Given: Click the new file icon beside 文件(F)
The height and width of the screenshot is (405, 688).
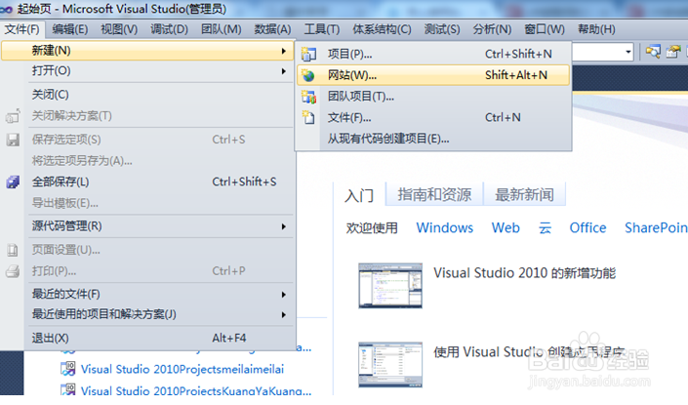Looking at the screenshot, I should click(x=308, y=117).
